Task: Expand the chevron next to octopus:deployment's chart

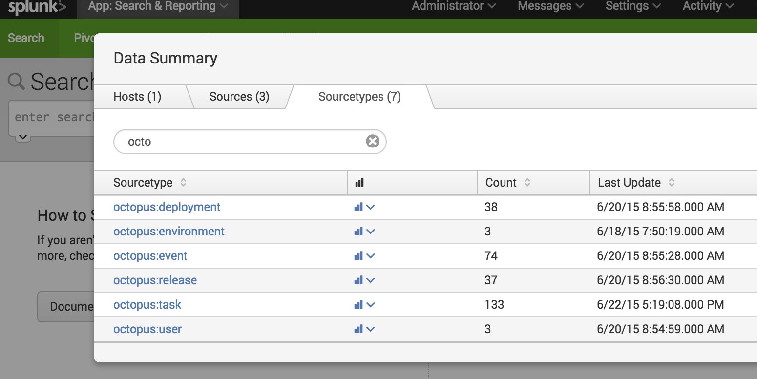Action: point(370,207)
